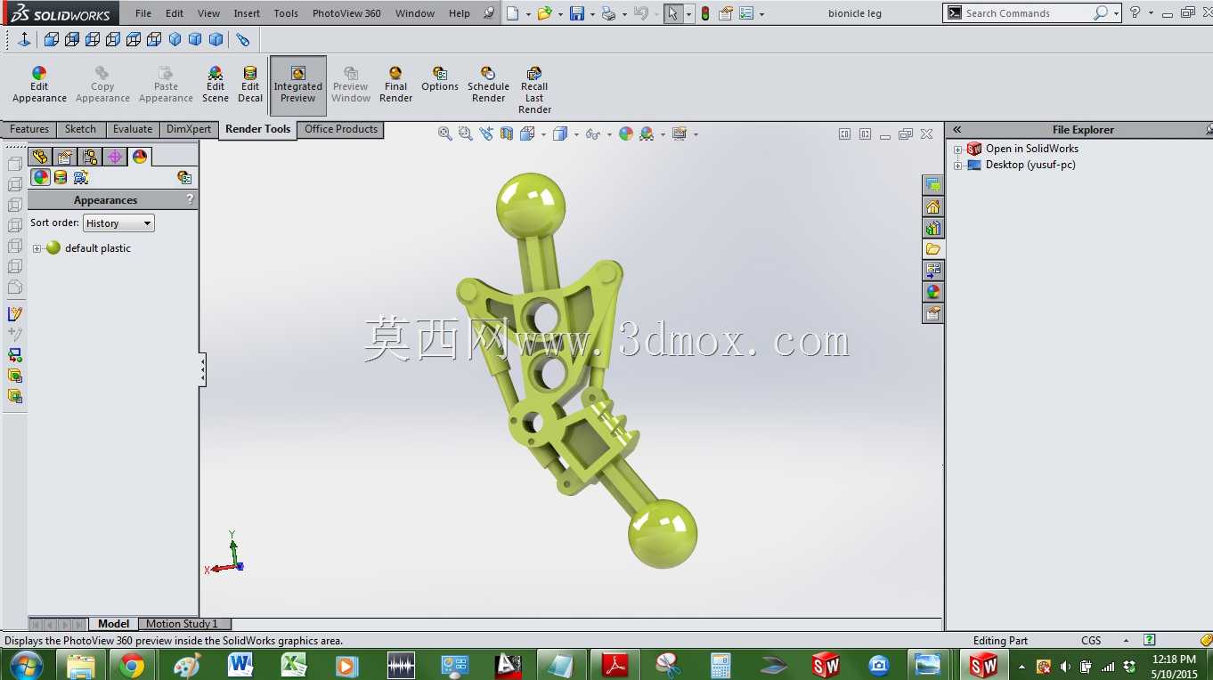Toggle the Section View icon
1213x680 pixels.
507,134
